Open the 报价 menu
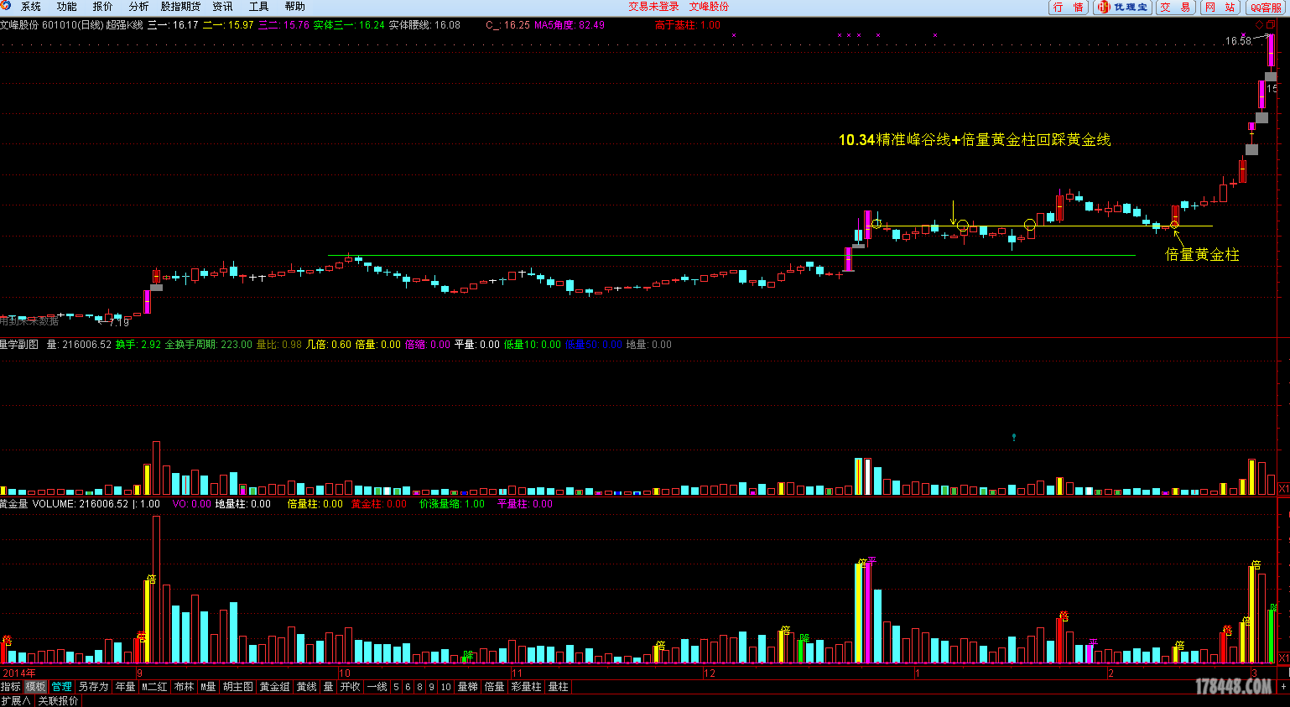Image resolution: width=1290 pixels, height=707 pixels. (103, 7)
